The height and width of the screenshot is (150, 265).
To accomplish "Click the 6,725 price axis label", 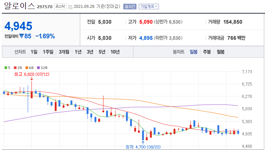I will coord(247,84).
